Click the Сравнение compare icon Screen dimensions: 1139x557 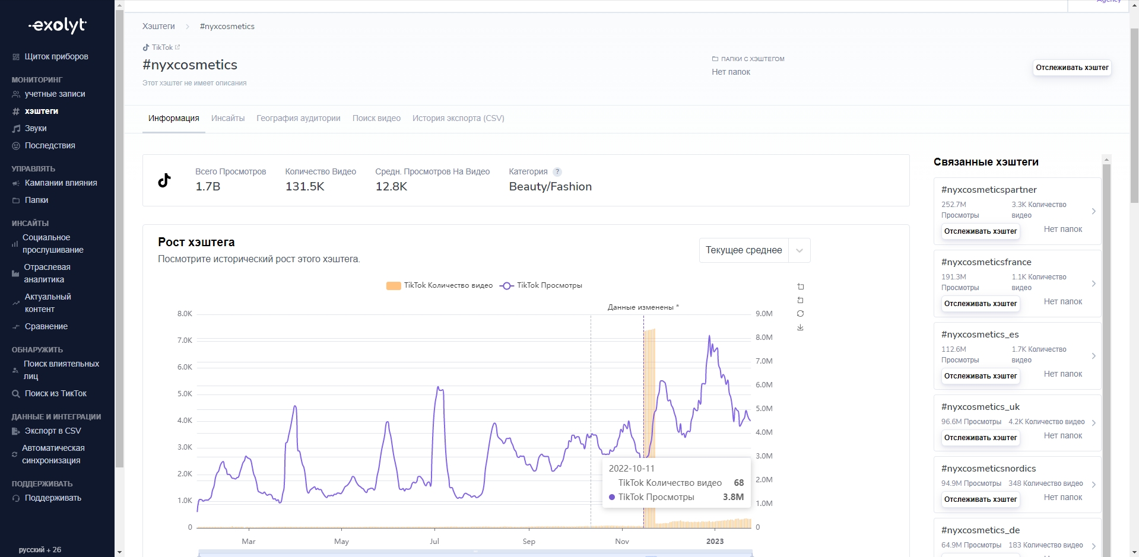point(16,327)
